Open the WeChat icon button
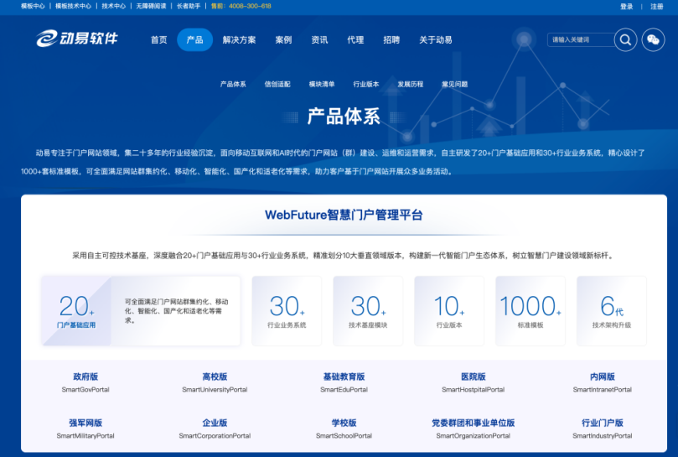The image size is (678, 457). tap(653, 39)
